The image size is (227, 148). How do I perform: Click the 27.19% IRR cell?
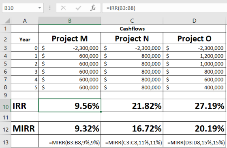pos(195,106)
